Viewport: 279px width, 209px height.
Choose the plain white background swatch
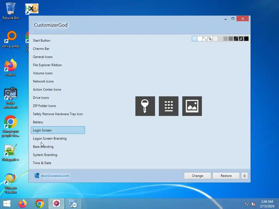point(200,39)
